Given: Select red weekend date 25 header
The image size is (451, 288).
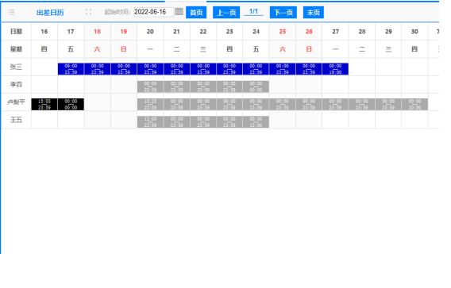Looking at the screenshot, I should tap(283, 32).
